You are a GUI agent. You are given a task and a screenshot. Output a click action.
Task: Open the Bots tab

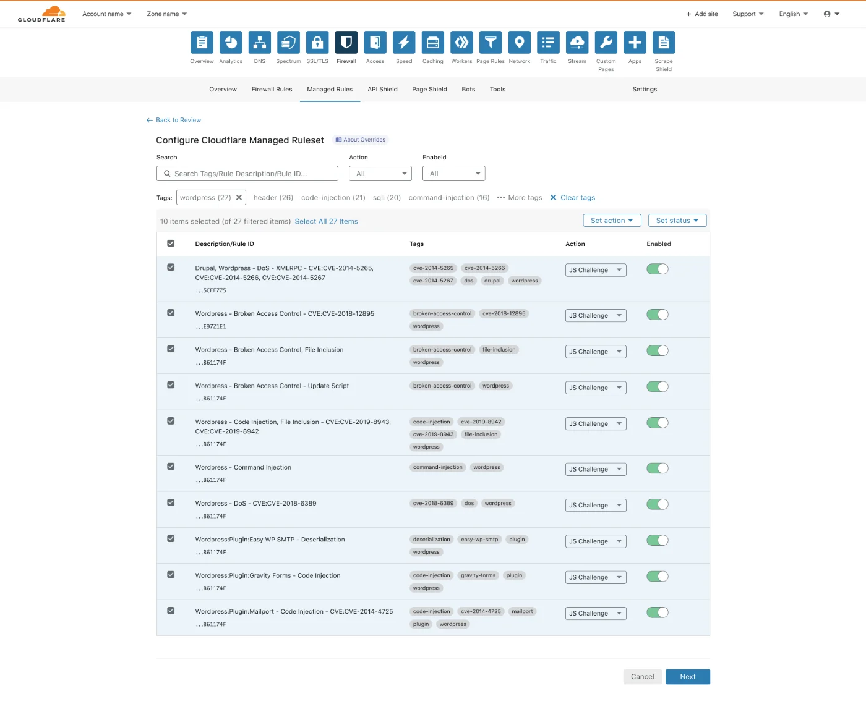468,90
